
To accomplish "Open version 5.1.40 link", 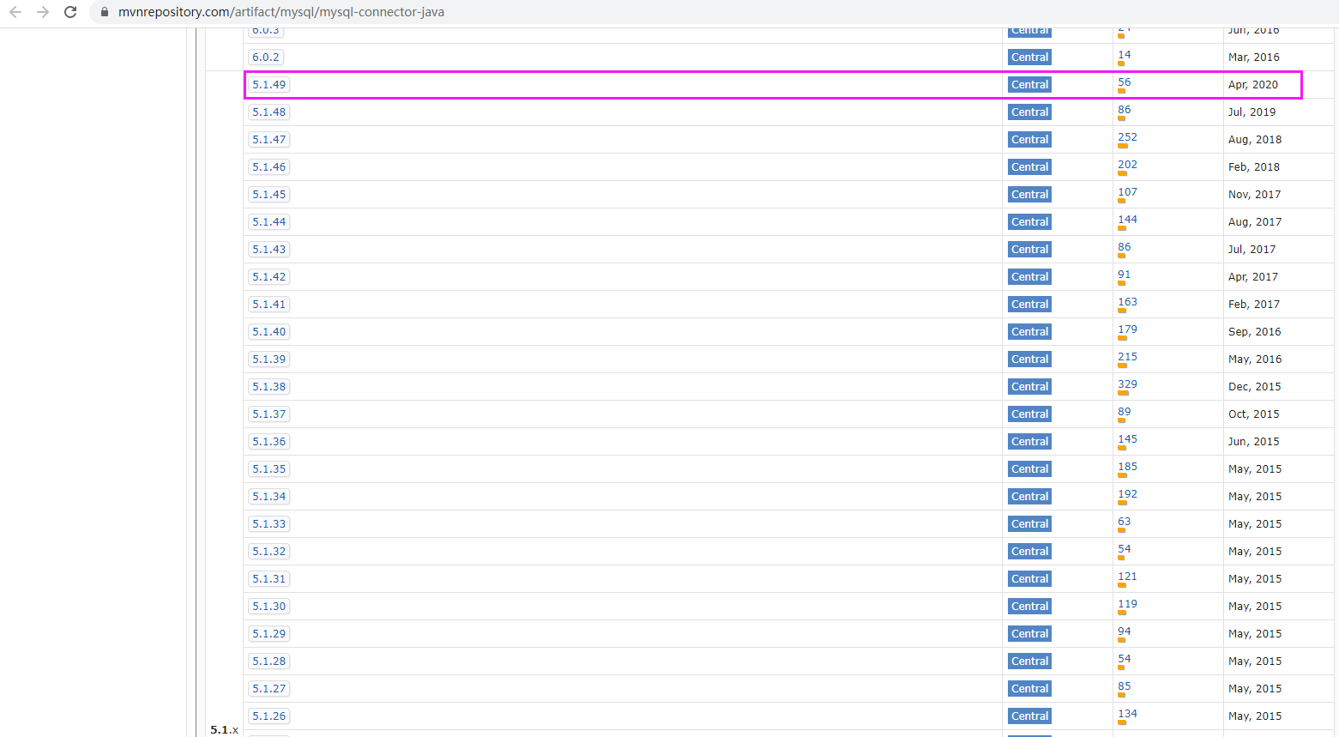I will coord(269,332).
